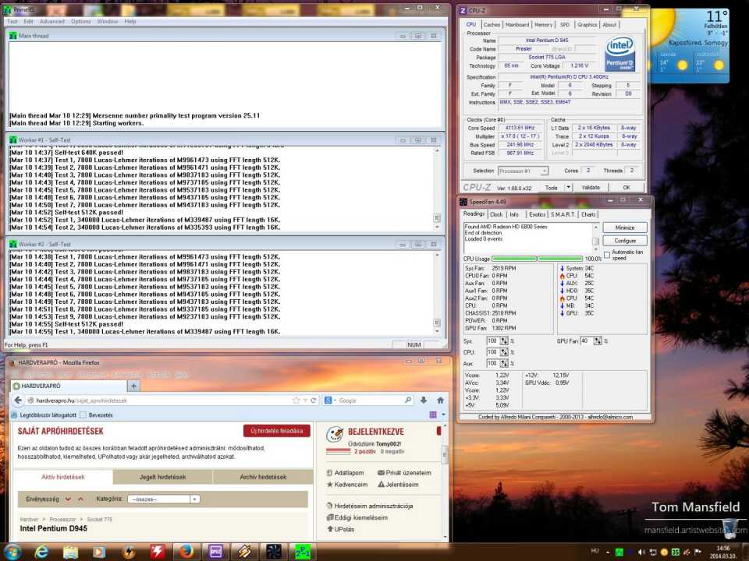Sort Érvényesség descending with down chevron
Screen dimensions: 749x561
tap(68, 499)
